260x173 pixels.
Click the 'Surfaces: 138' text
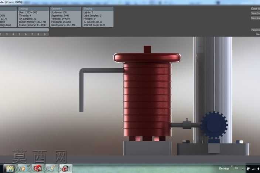59,13
